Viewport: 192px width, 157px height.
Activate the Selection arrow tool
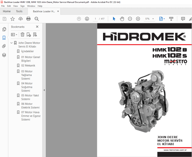pyautogui.click(x=114, y=19)
